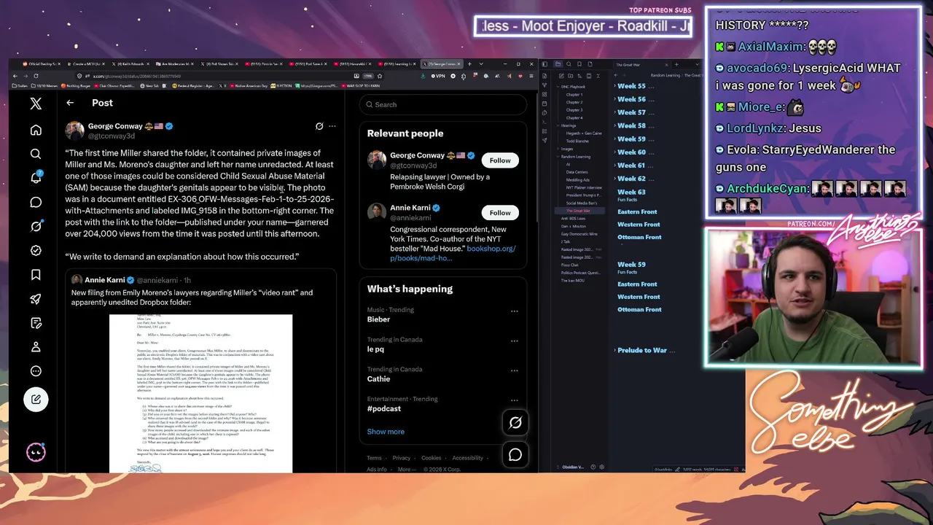Open the Terms footer link
933x525 pixels.
coord(374,458)
